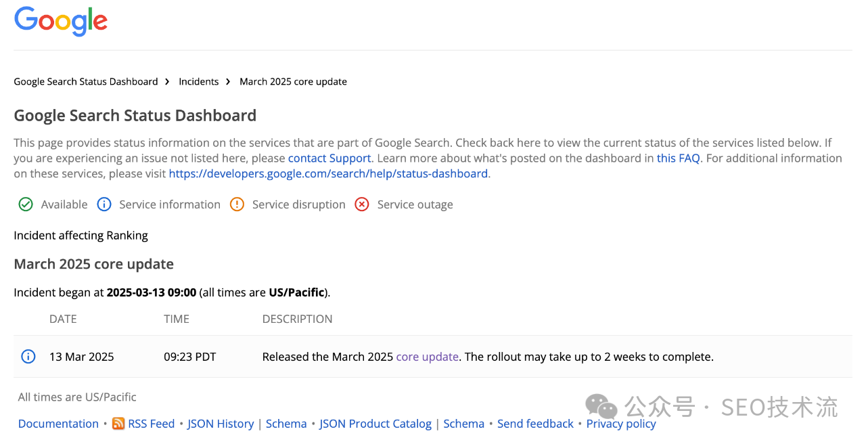This screenshot has height=442, width=866.
Task: Open the Documentation link
Action: 58,423
